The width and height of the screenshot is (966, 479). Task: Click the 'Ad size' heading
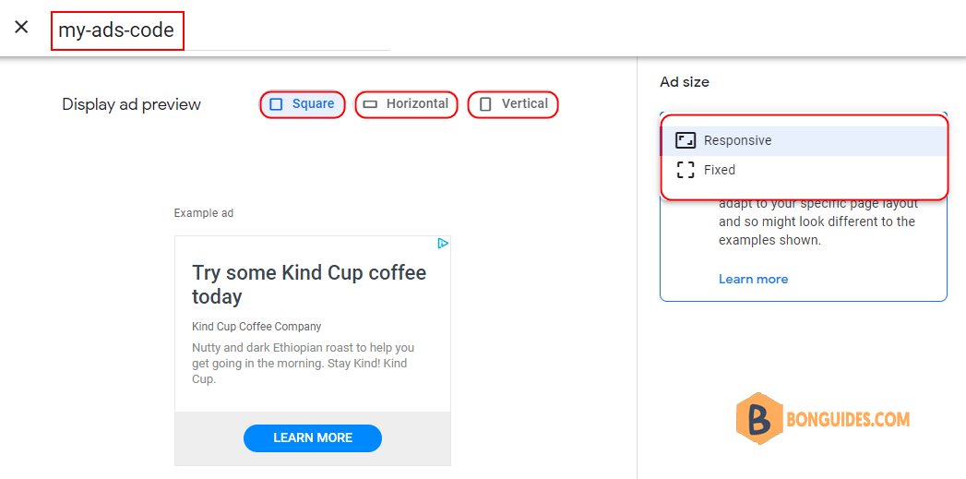click(685, 82)
